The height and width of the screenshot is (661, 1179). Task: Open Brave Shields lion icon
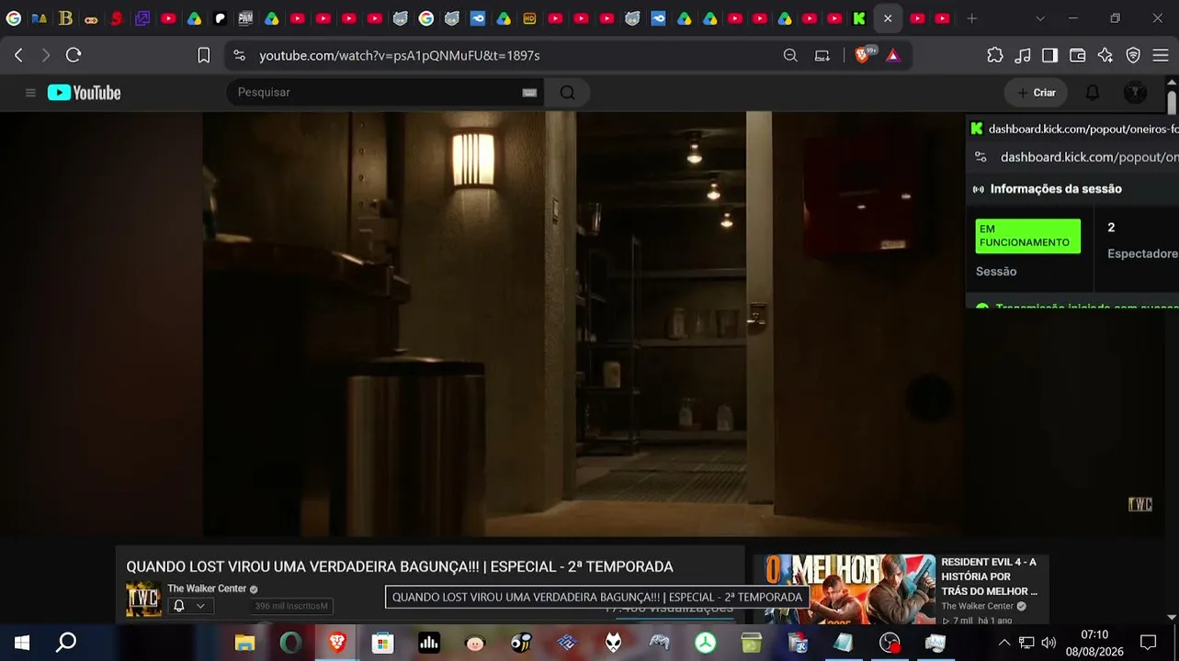[x=864, y=55]
